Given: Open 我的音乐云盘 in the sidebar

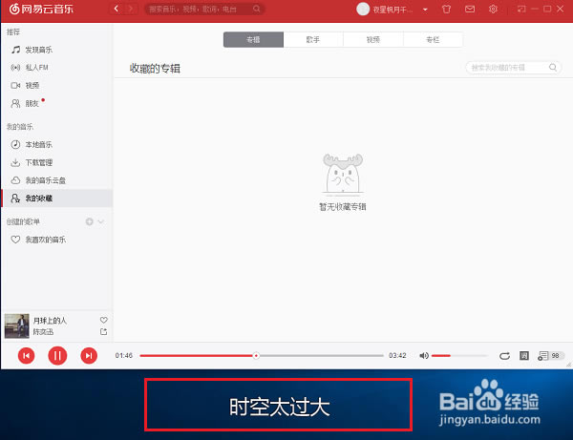Looking at the screenshot, I should [x=56, y=180].
